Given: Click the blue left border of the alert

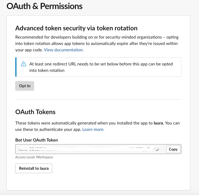Looking at the screenshot, I should (16, 67).
